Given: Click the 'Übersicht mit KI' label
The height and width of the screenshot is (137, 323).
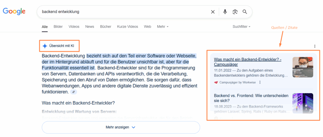Looking at the screenshot, I should (62, 46).
